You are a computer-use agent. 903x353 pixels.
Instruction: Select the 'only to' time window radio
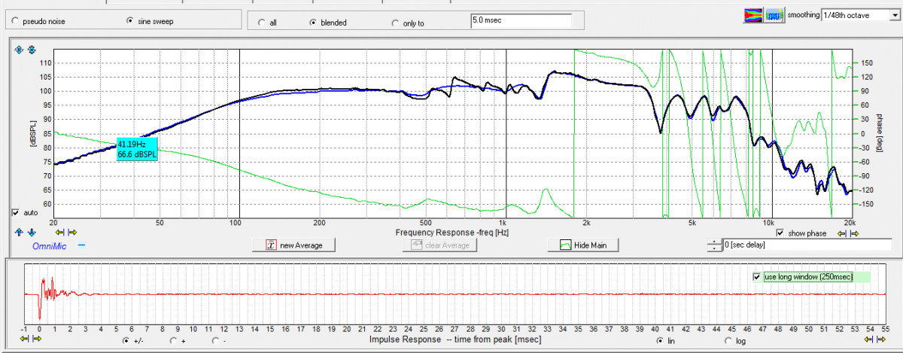coord(396,23)
